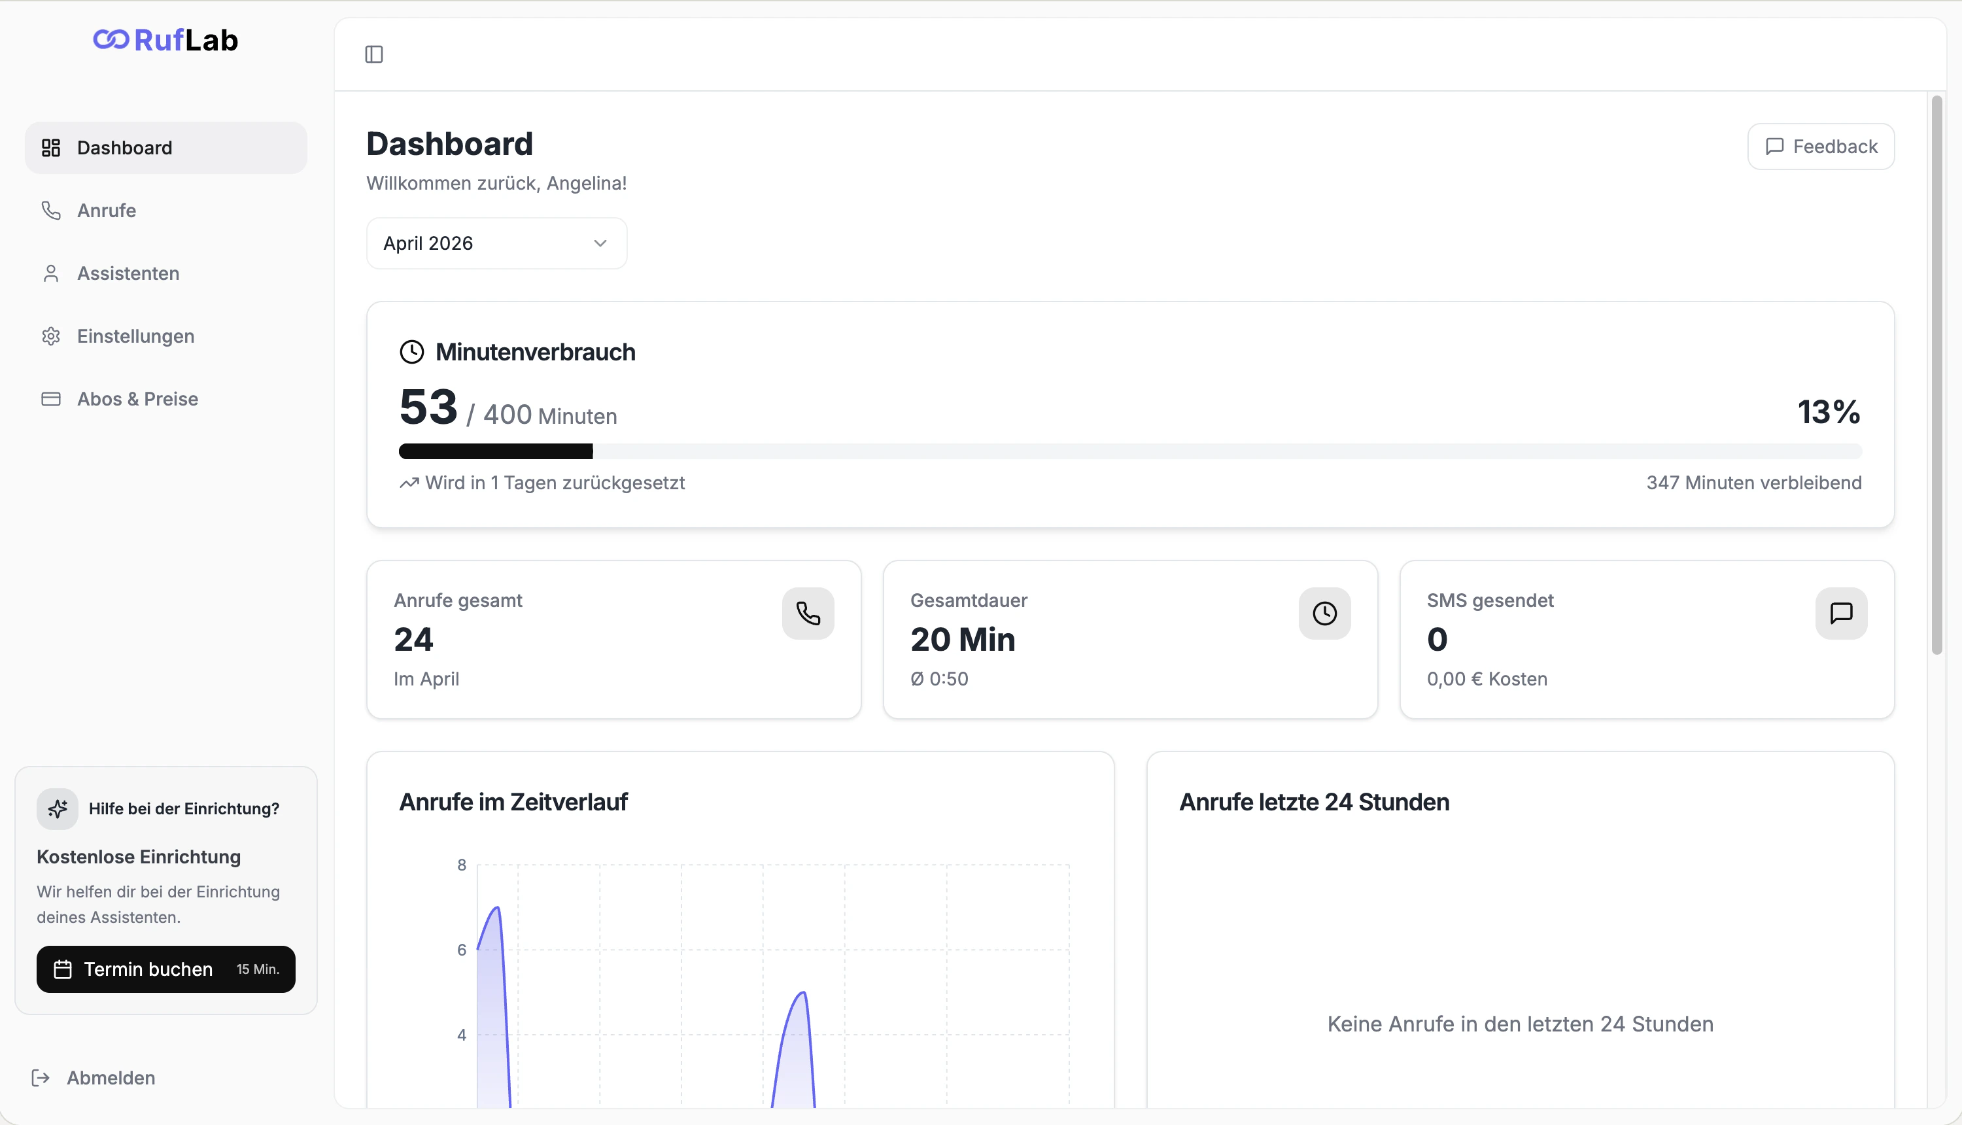This screenshot has height=1125, width=1962.
Task: Click the Feedback button
Action: [1821, 147]
